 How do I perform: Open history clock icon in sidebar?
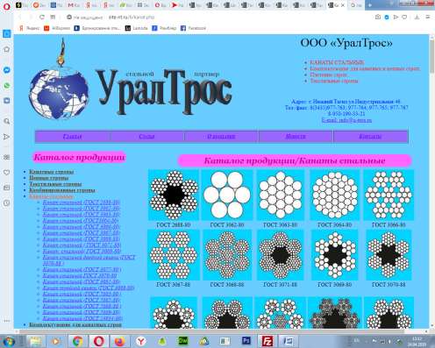[7, 202]
